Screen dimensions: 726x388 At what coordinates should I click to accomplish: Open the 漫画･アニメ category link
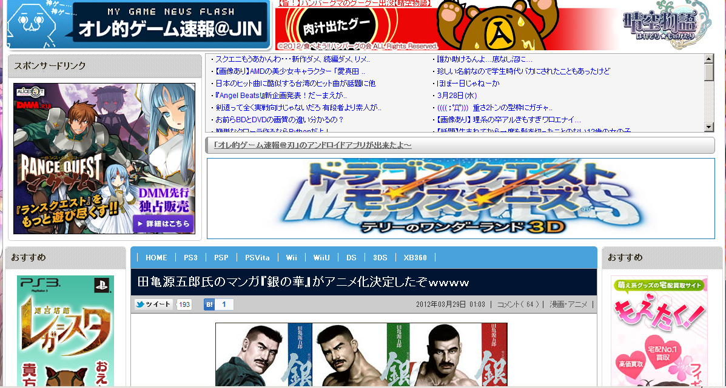click(568, 304)
